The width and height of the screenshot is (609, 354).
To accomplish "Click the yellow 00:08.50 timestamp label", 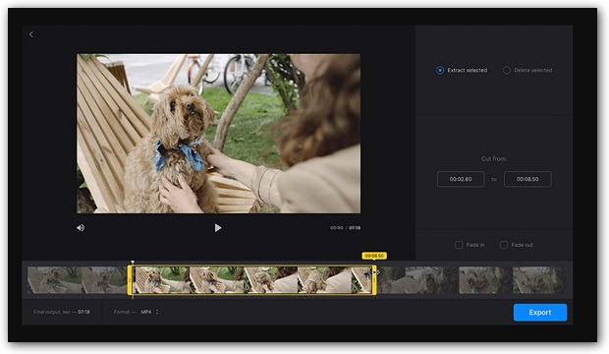I will (374, 256).
